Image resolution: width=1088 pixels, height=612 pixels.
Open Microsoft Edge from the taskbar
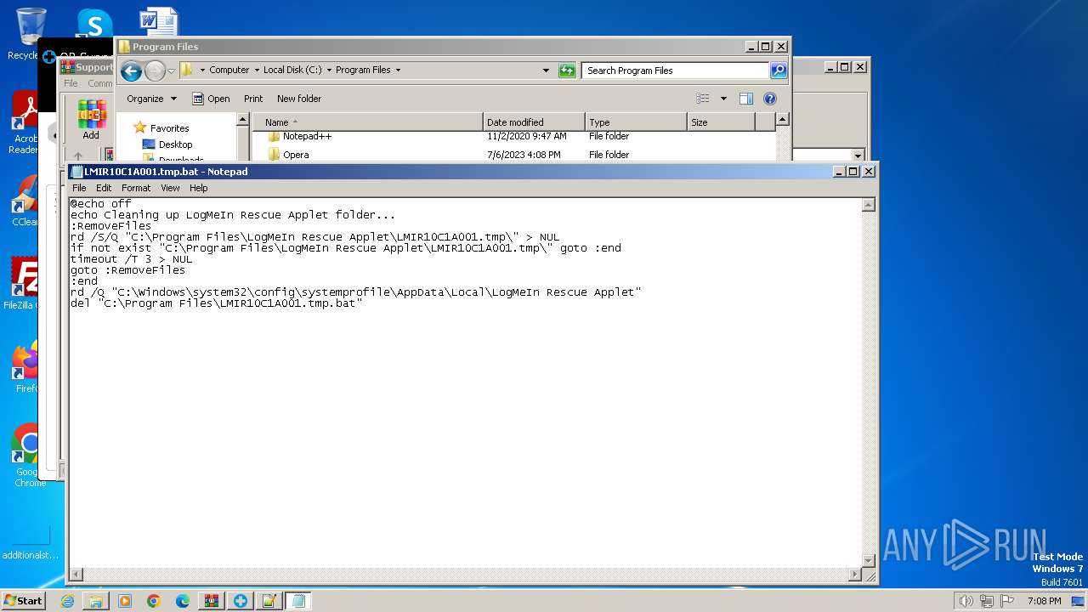tap(183, 601)
